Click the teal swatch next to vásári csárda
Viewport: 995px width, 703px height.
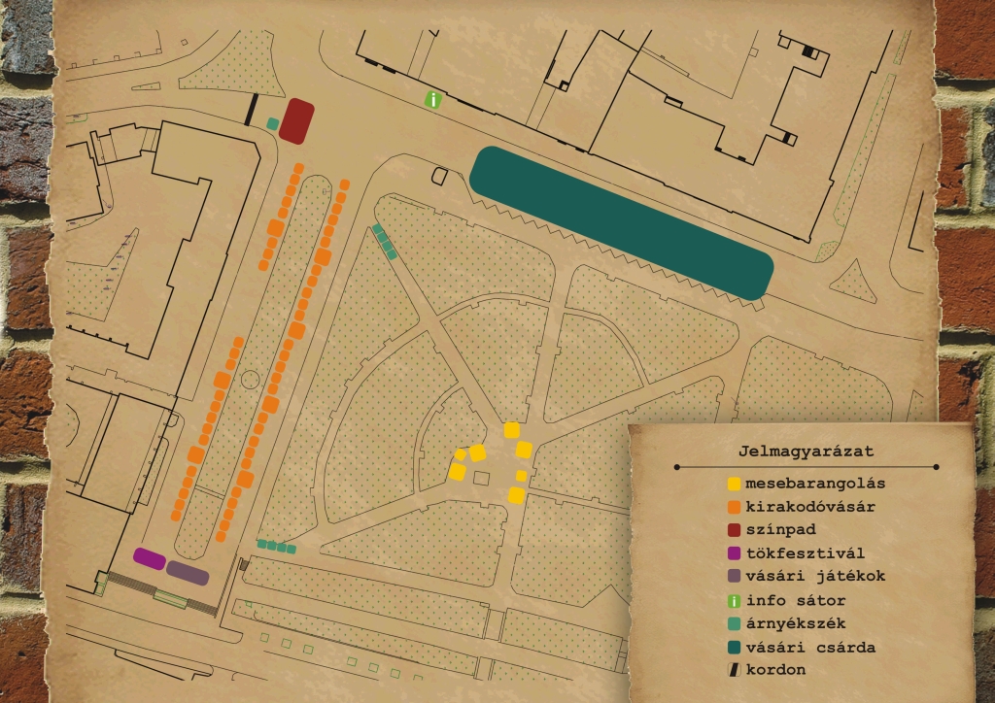pos(734,648)
